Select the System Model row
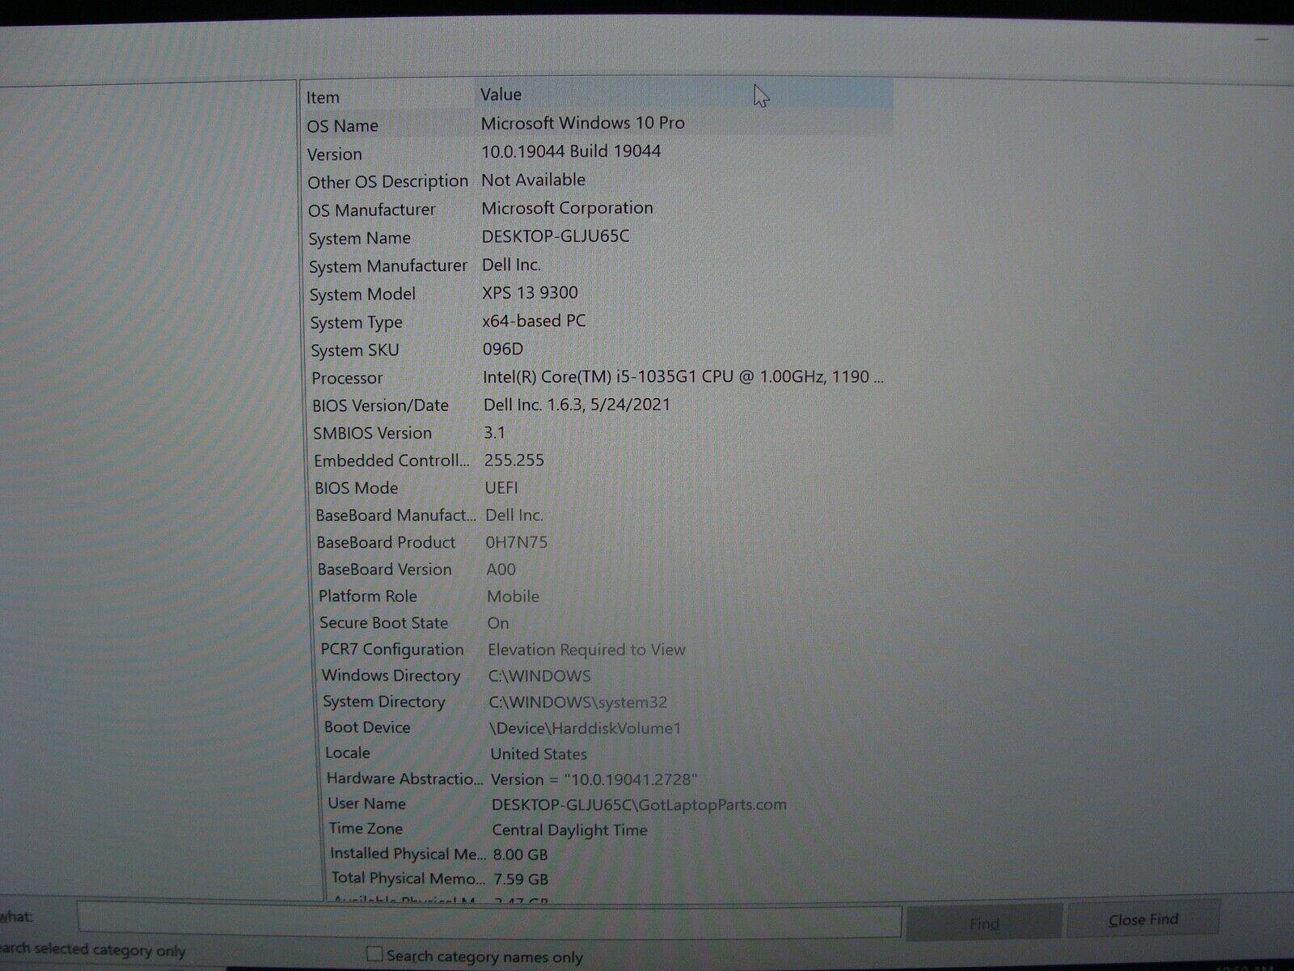 (485, 292)
